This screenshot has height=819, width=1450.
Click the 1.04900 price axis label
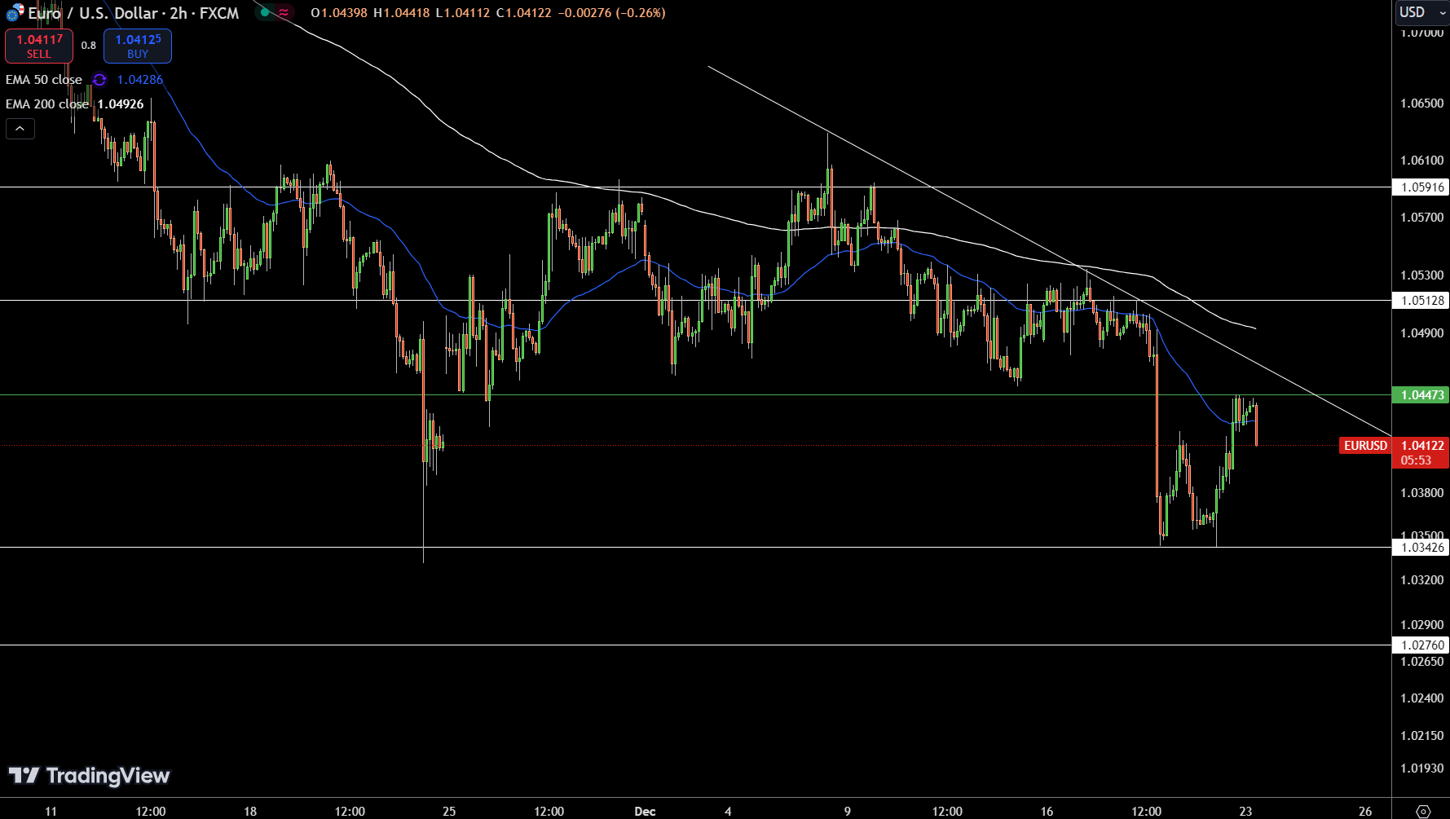pyautogui.click(x=1421, y=333)
